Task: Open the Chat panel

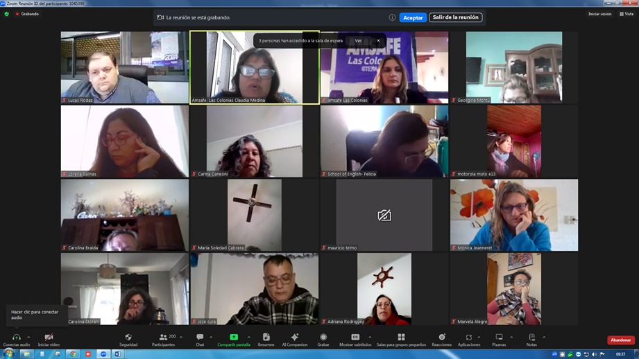Action: (200, 338)
